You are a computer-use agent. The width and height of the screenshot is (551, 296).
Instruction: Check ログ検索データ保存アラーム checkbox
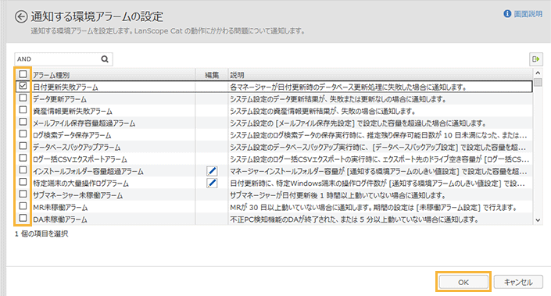tap(23, 134)
